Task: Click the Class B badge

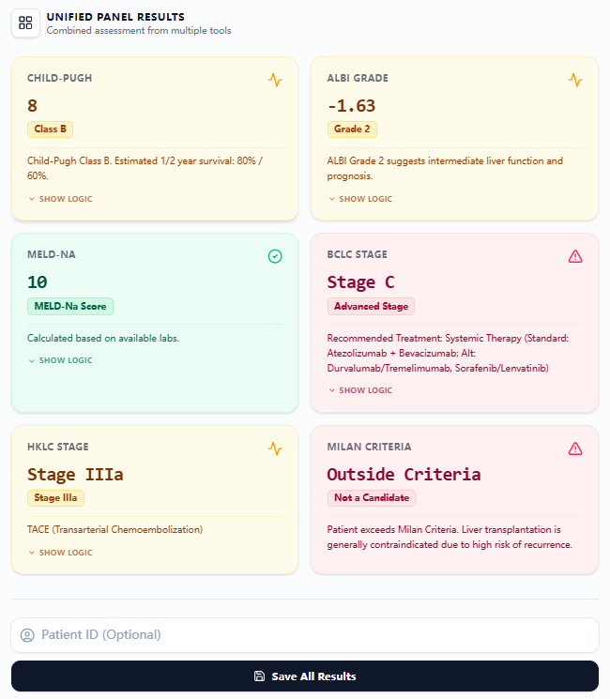Action: tap(50, 129)
